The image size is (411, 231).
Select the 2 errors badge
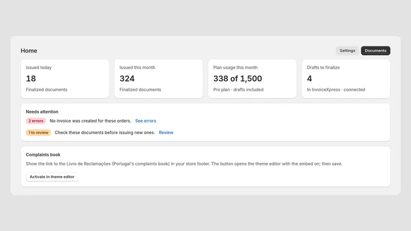point(36,121)
